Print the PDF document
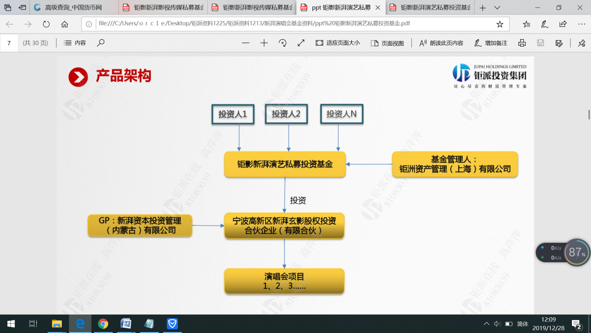591x333 pixels. (x=522, y=43)
